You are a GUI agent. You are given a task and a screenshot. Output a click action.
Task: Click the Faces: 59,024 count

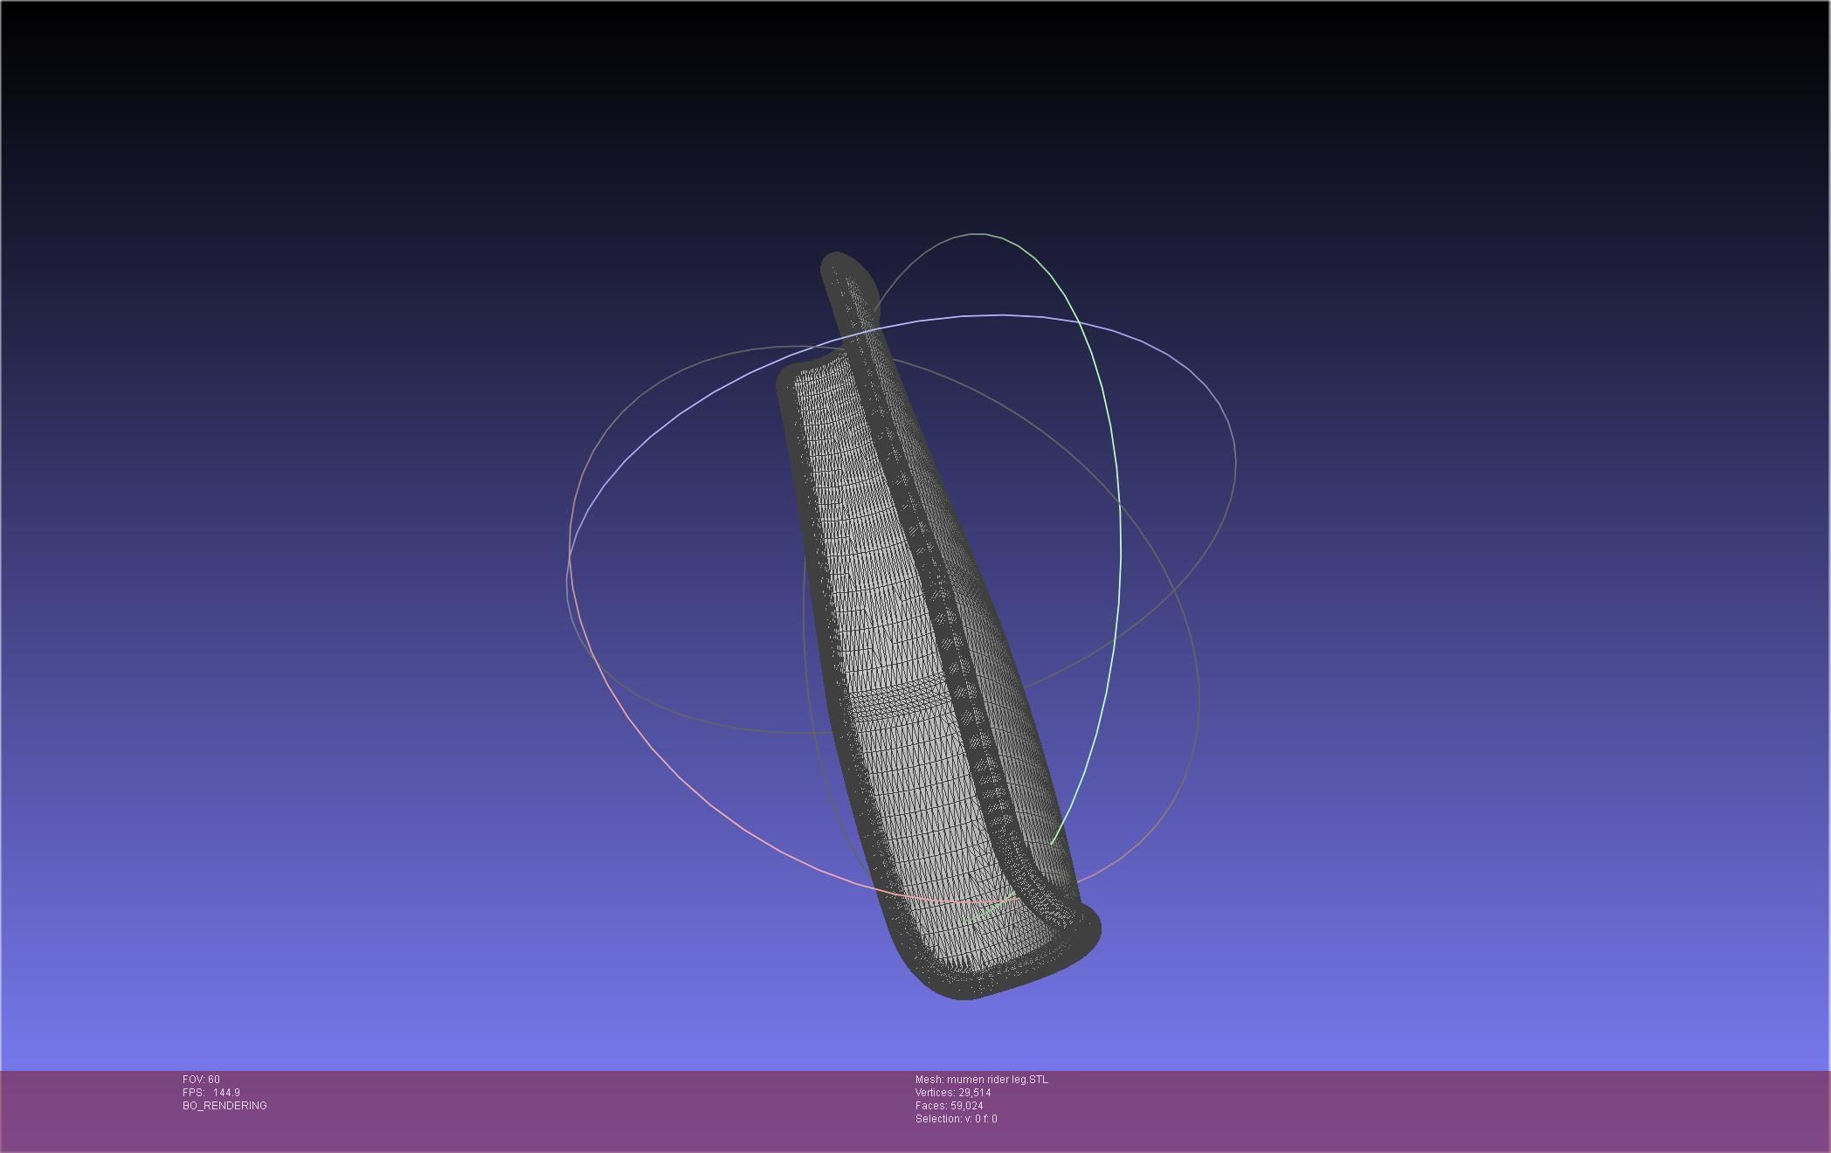click(x=949, y=1106)
